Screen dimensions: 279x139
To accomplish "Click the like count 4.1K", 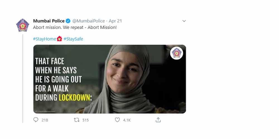I will point(127,120).
